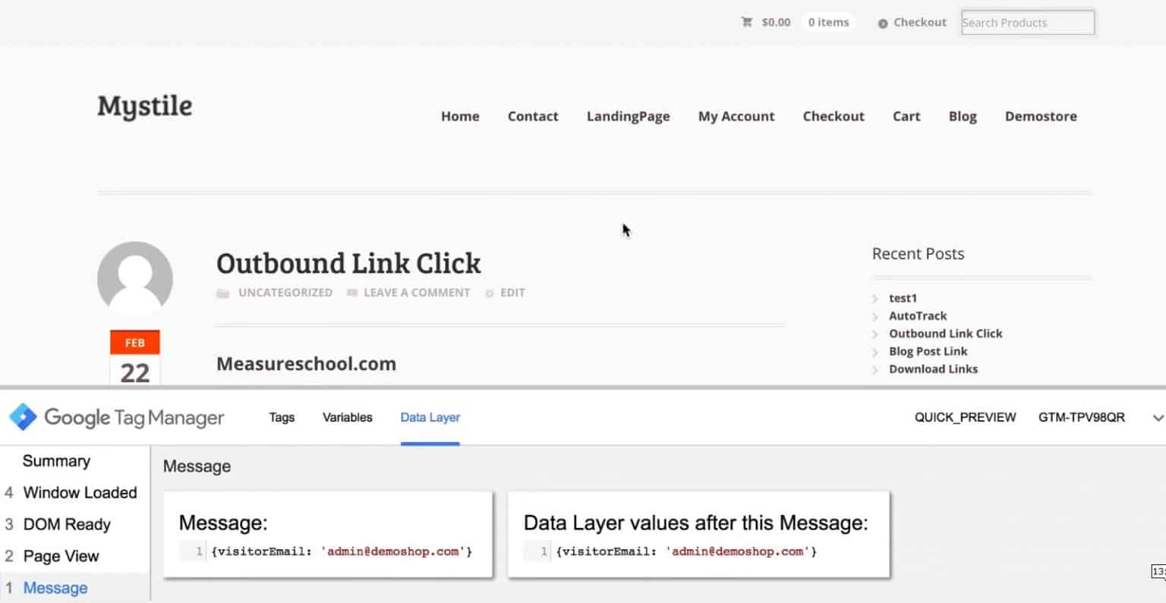Open the Outbound Link Click post title
Screen dimensions: 1166x603
click(x=348, y=263)
